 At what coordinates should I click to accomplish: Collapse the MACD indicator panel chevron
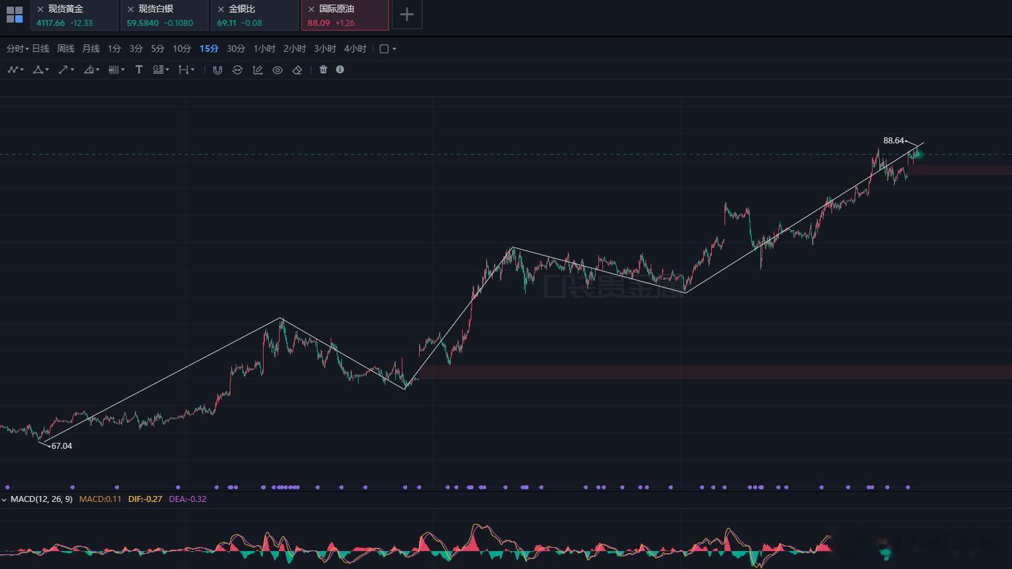pyautogui.click(x=5, y=499)
